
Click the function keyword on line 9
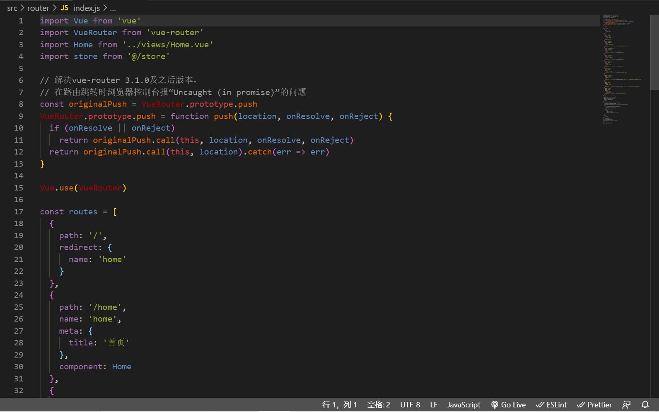(x=189, y=116)
